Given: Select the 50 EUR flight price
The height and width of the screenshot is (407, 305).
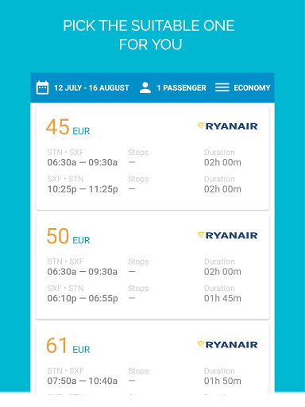Looking at the screenshot, I should [x=68, y=236].
